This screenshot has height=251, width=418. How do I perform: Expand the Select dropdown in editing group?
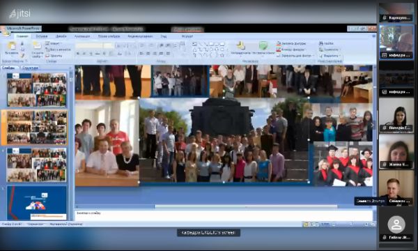[330, 56]
